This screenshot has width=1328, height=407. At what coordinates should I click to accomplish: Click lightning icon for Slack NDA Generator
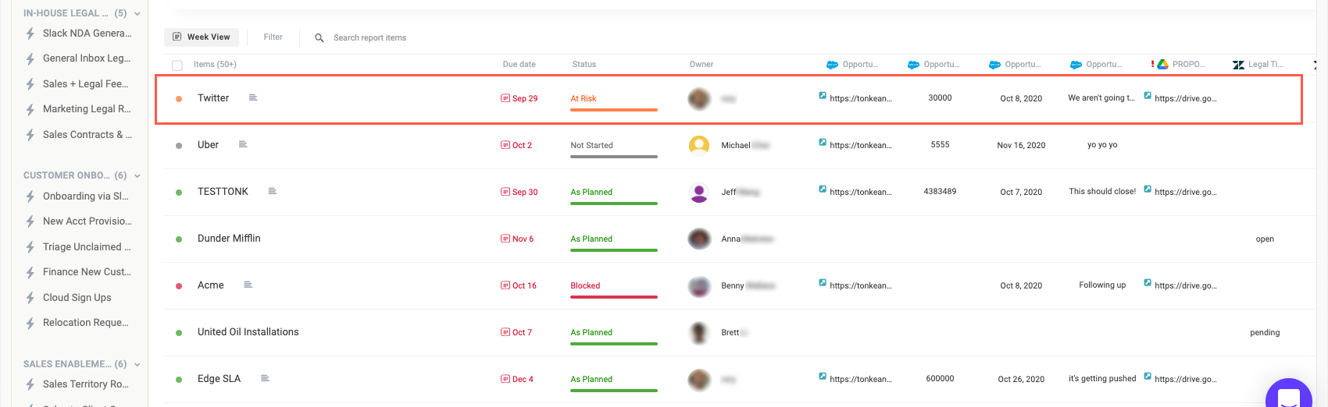coord(30,34)
